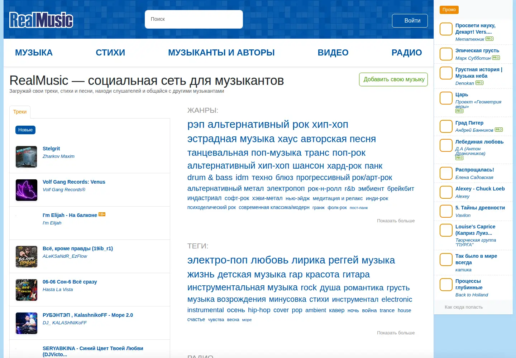The width and height of the screenshot is (516, 358).
Task: Go to the СТИХИ section
Action: [x=110, y=53]
